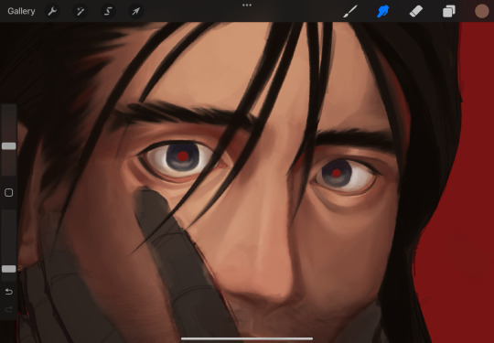Adjust the brush size slider handle
This screenshot has height=343, width=494.
click(9, 145)
